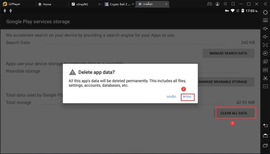
Task: Click the 'Google Play services storage' heading
Action: [38, 22]
